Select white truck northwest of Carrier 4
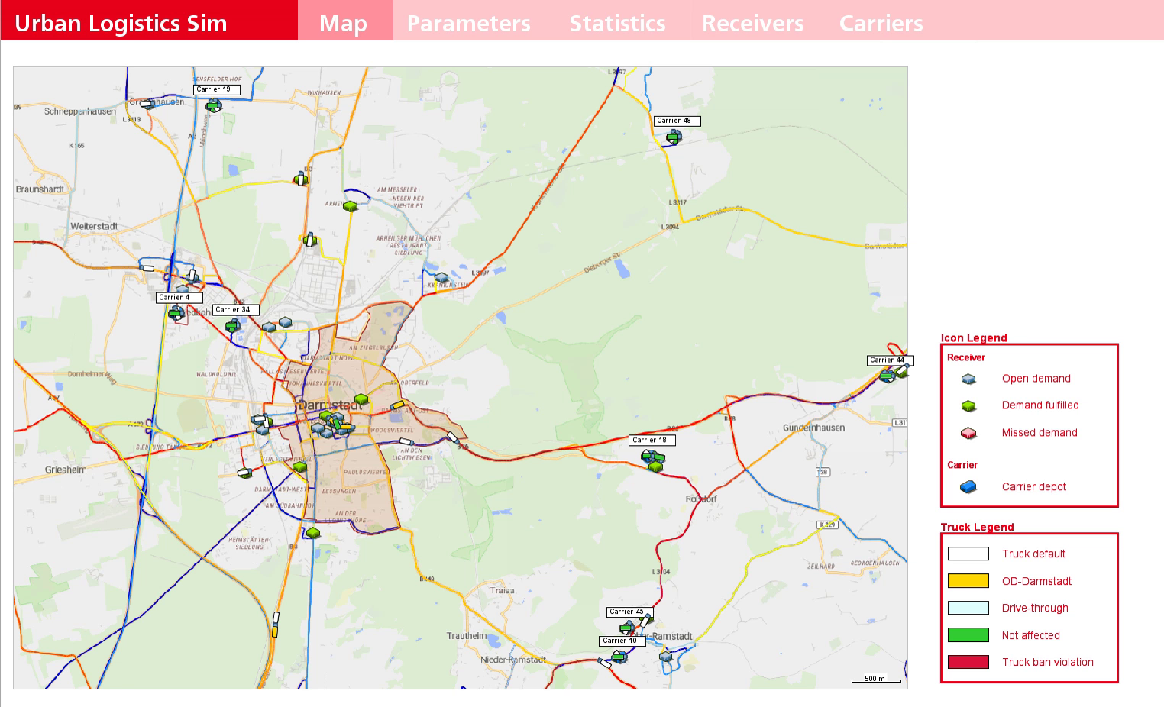Viewport: 1164px width, 707px height. (x=147, y=268)
